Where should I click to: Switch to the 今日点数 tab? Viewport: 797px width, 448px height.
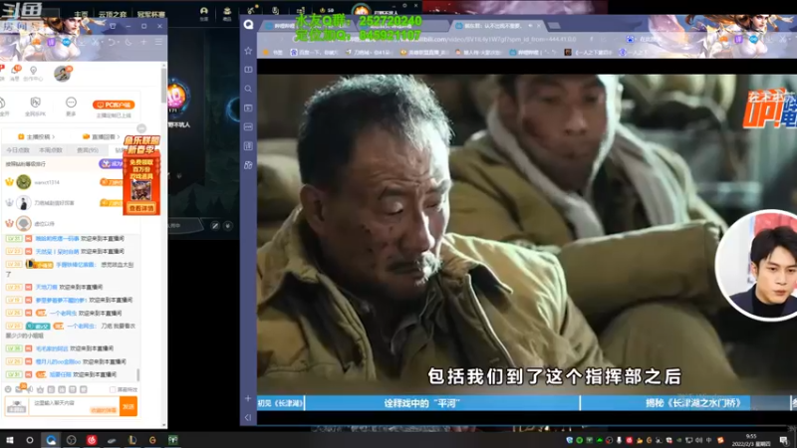pos(18,150)
